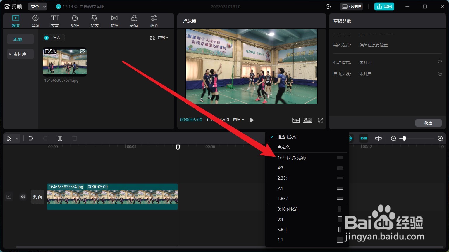Toggle the track preview icon left of timeline
449x252 pixels.
click(8, 197)
